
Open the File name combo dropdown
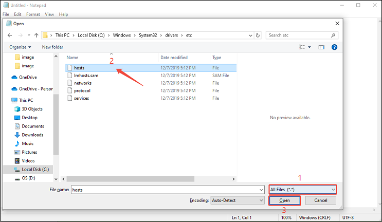261,190
